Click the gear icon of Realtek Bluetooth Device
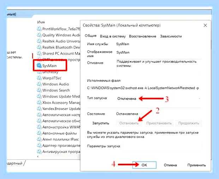Viewport: 219px width, 179px height. coord(39,47)
